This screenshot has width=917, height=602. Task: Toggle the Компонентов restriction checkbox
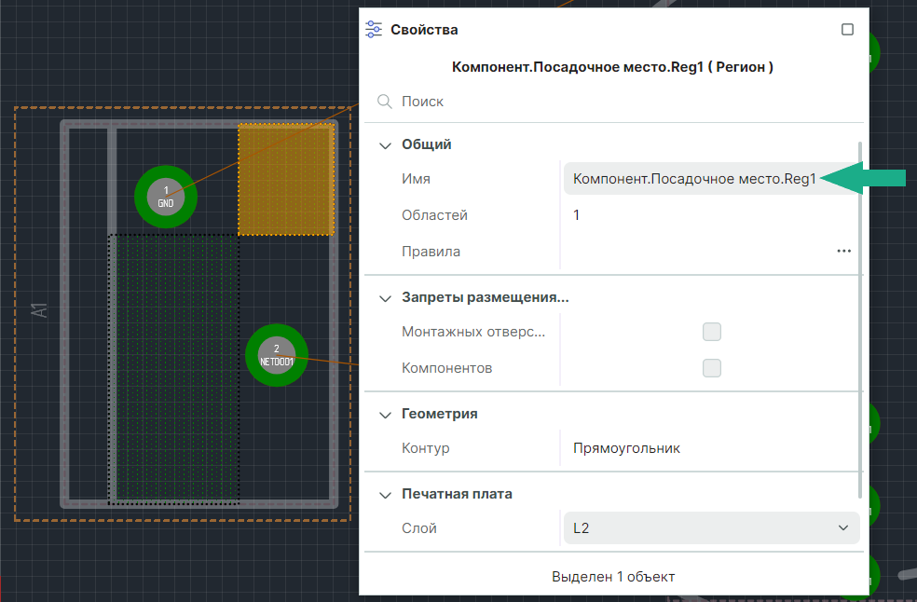pyautogui.click(x=712, y=368)
